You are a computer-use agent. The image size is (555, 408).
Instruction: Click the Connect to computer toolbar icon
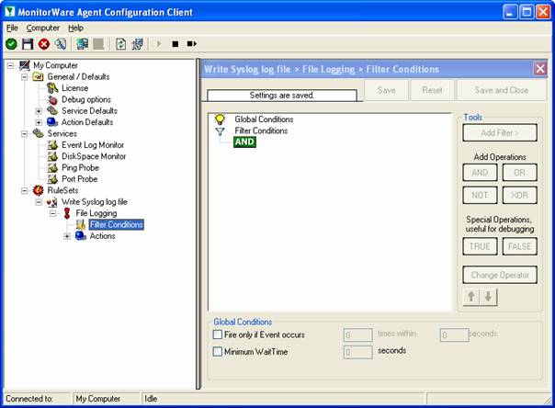[83, 44]
